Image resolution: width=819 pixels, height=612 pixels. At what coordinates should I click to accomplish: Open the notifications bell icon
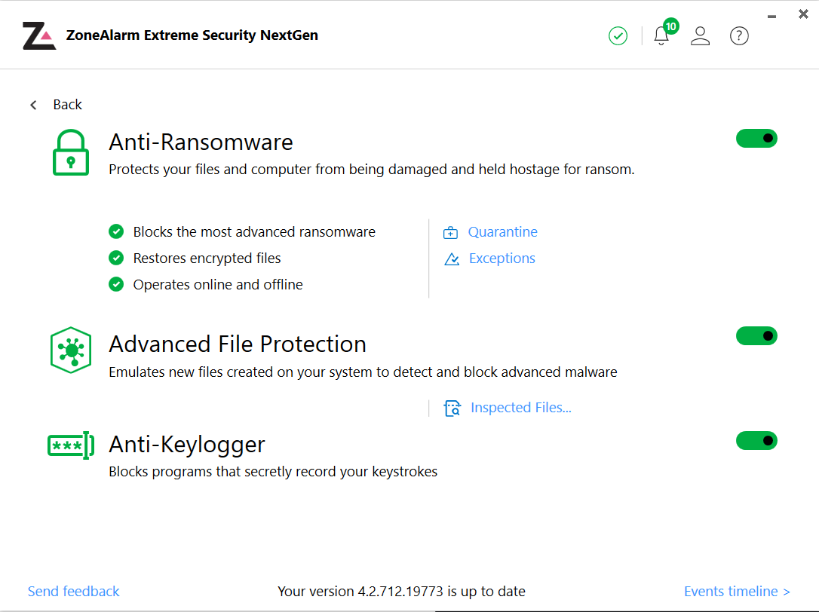661,36
